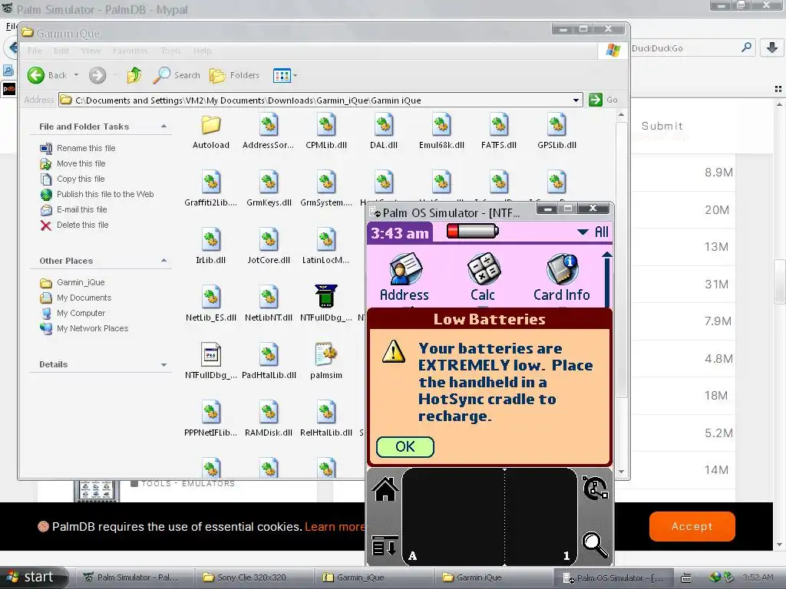Open the Help menu in Explorer
The width and height of the screenshot is (786, 589).
(202, 51)
